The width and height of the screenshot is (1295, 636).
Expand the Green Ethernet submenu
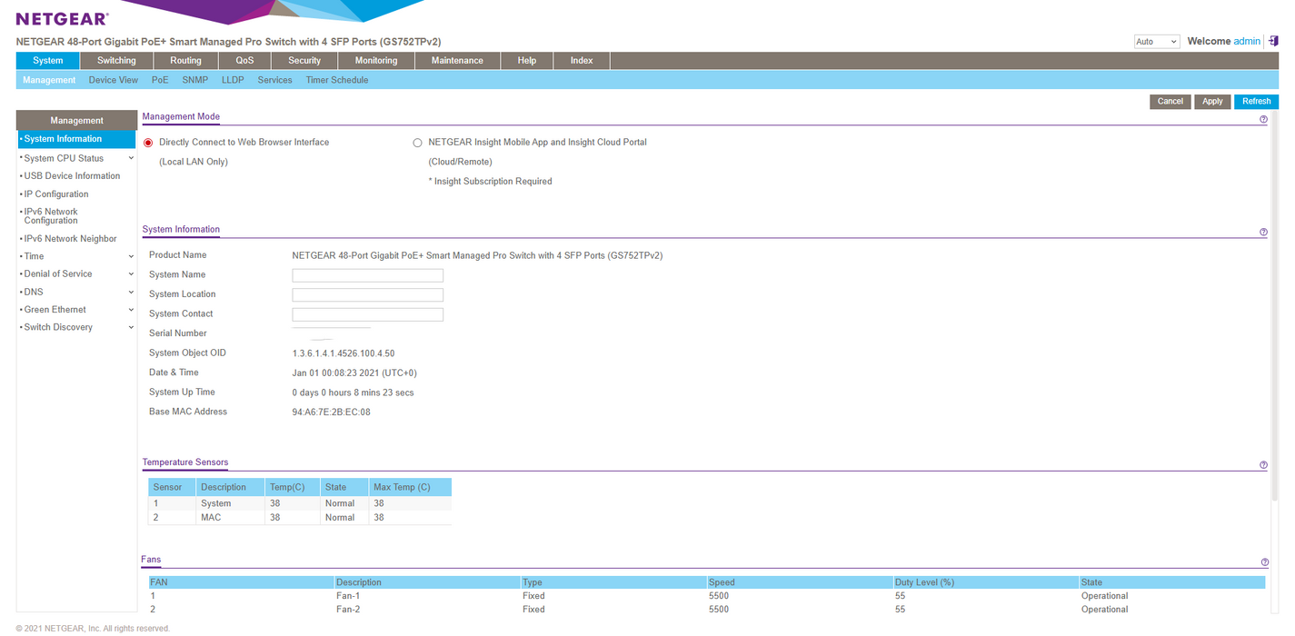click(x=131, y=310)
